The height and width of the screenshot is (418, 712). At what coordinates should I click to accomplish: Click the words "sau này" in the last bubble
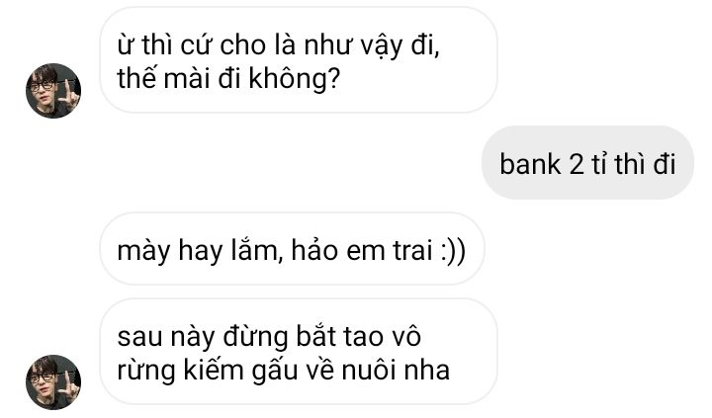pyautogui.click(x=165, y=338)
